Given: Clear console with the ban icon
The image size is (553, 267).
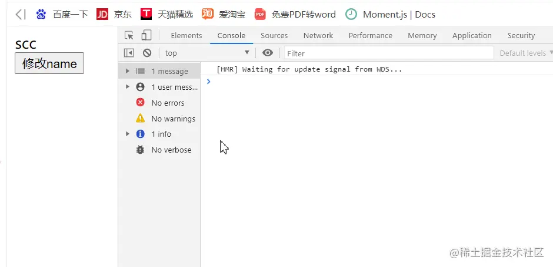Looking at the screenshot, I should pos(147,53).
